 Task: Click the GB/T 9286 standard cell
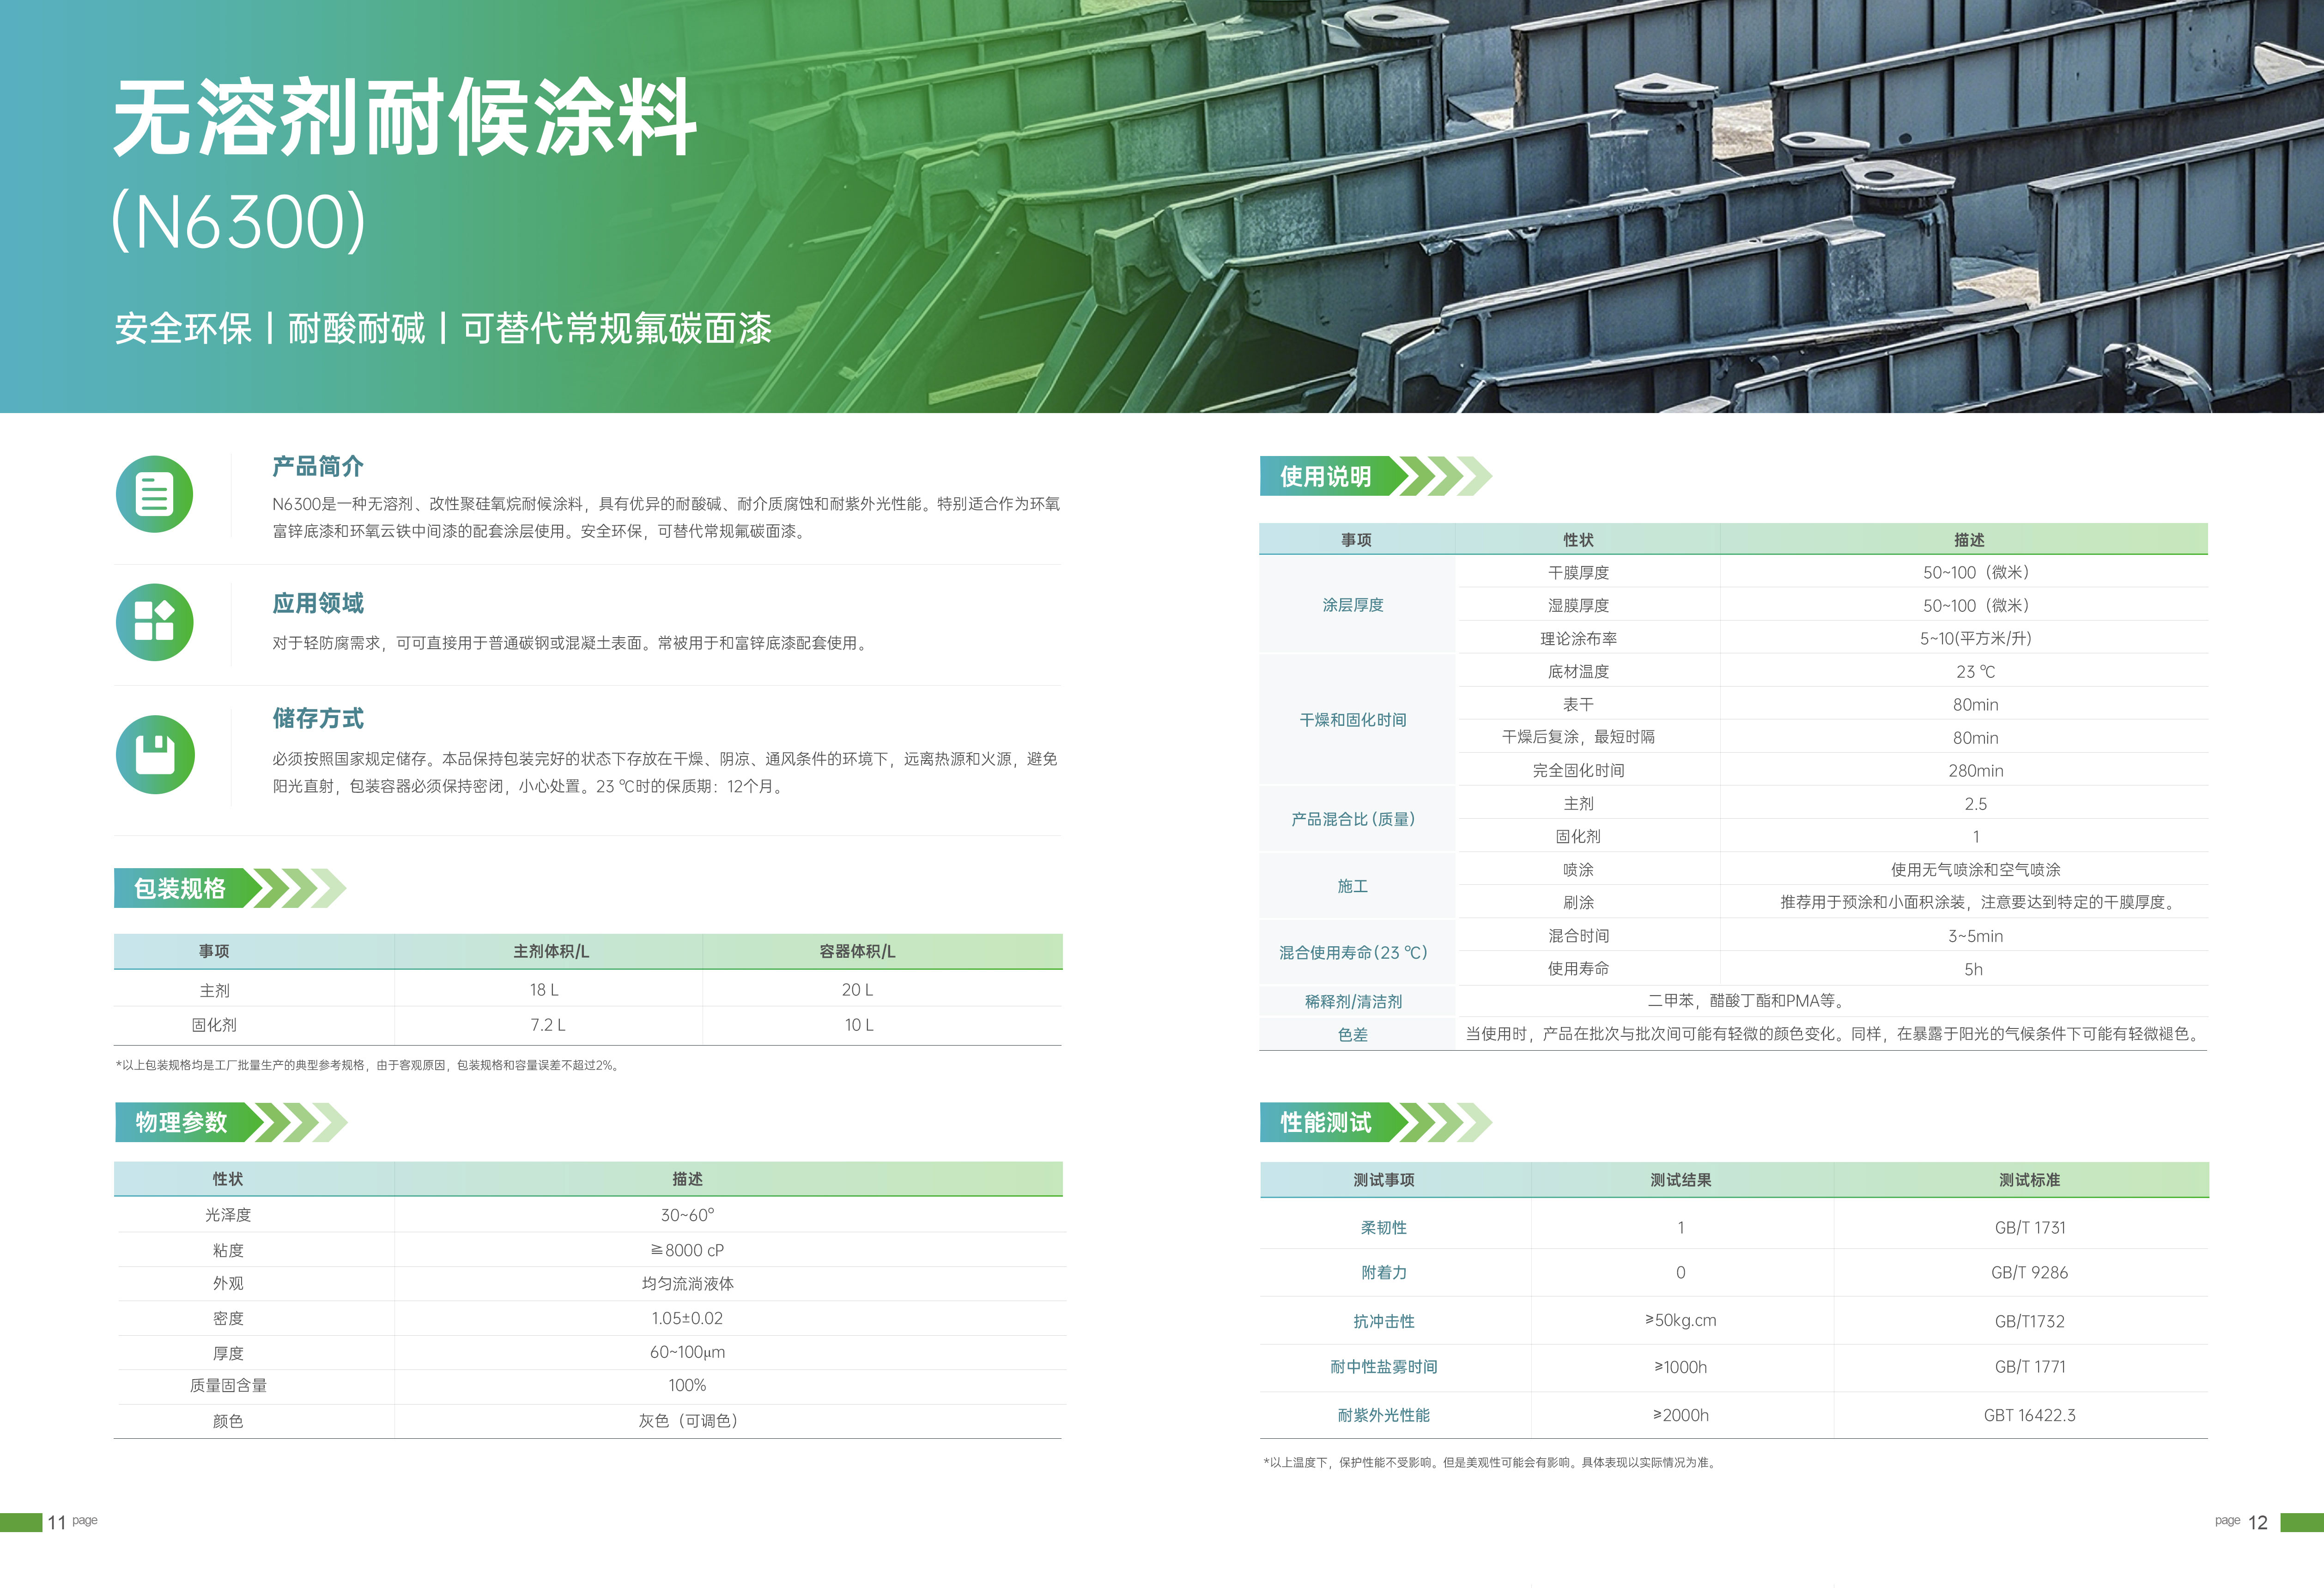tap(2028, 1272)
